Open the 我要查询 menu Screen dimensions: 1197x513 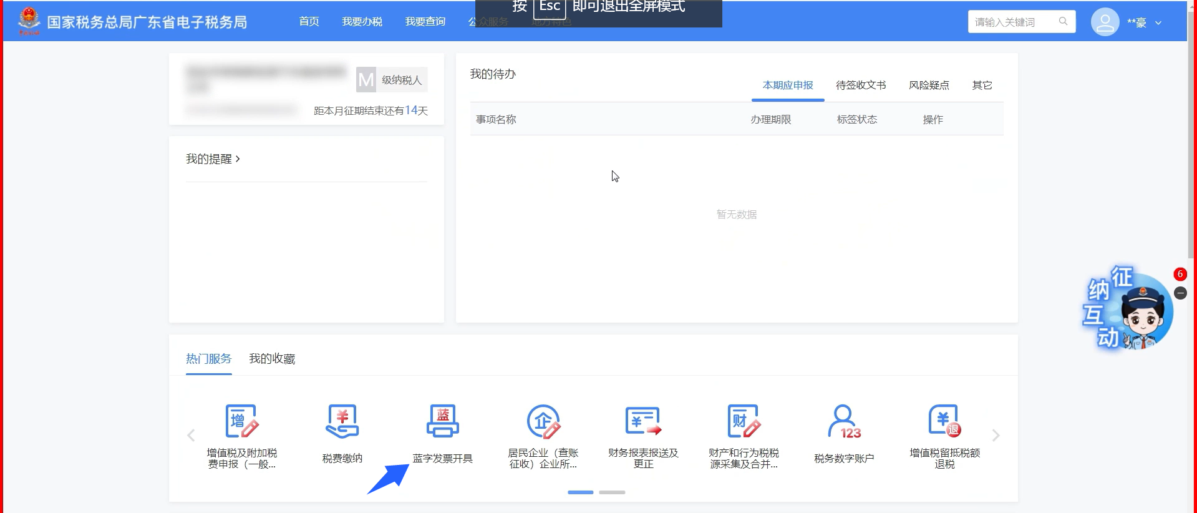(x=425, y=22)
